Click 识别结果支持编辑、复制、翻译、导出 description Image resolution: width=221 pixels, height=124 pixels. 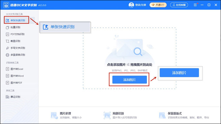(188, 118)
